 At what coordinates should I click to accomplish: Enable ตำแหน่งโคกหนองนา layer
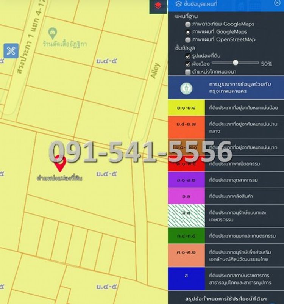188,72
